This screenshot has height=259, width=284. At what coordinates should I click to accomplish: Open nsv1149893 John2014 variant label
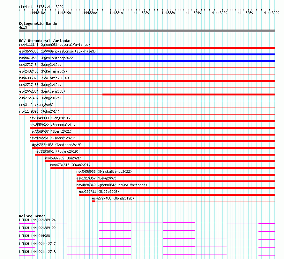click(39, 111)
